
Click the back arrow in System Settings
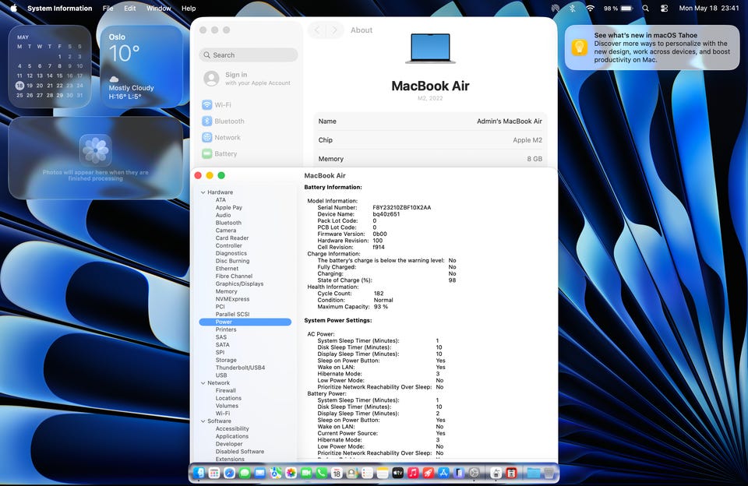click(x=317, y=30)
